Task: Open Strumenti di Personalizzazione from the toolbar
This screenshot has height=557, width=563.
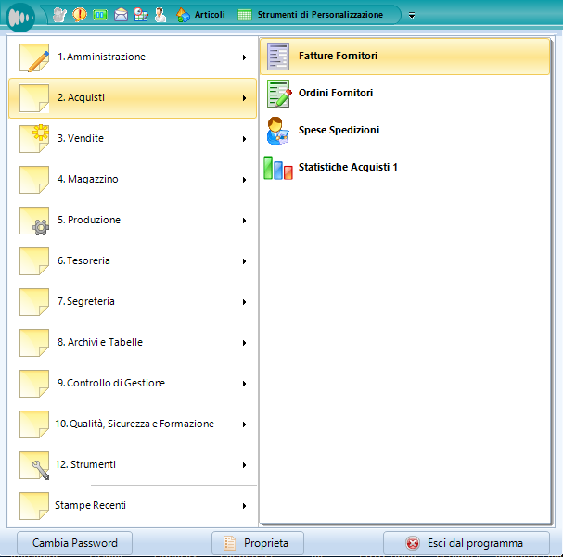Action: [x=311, y=15]
